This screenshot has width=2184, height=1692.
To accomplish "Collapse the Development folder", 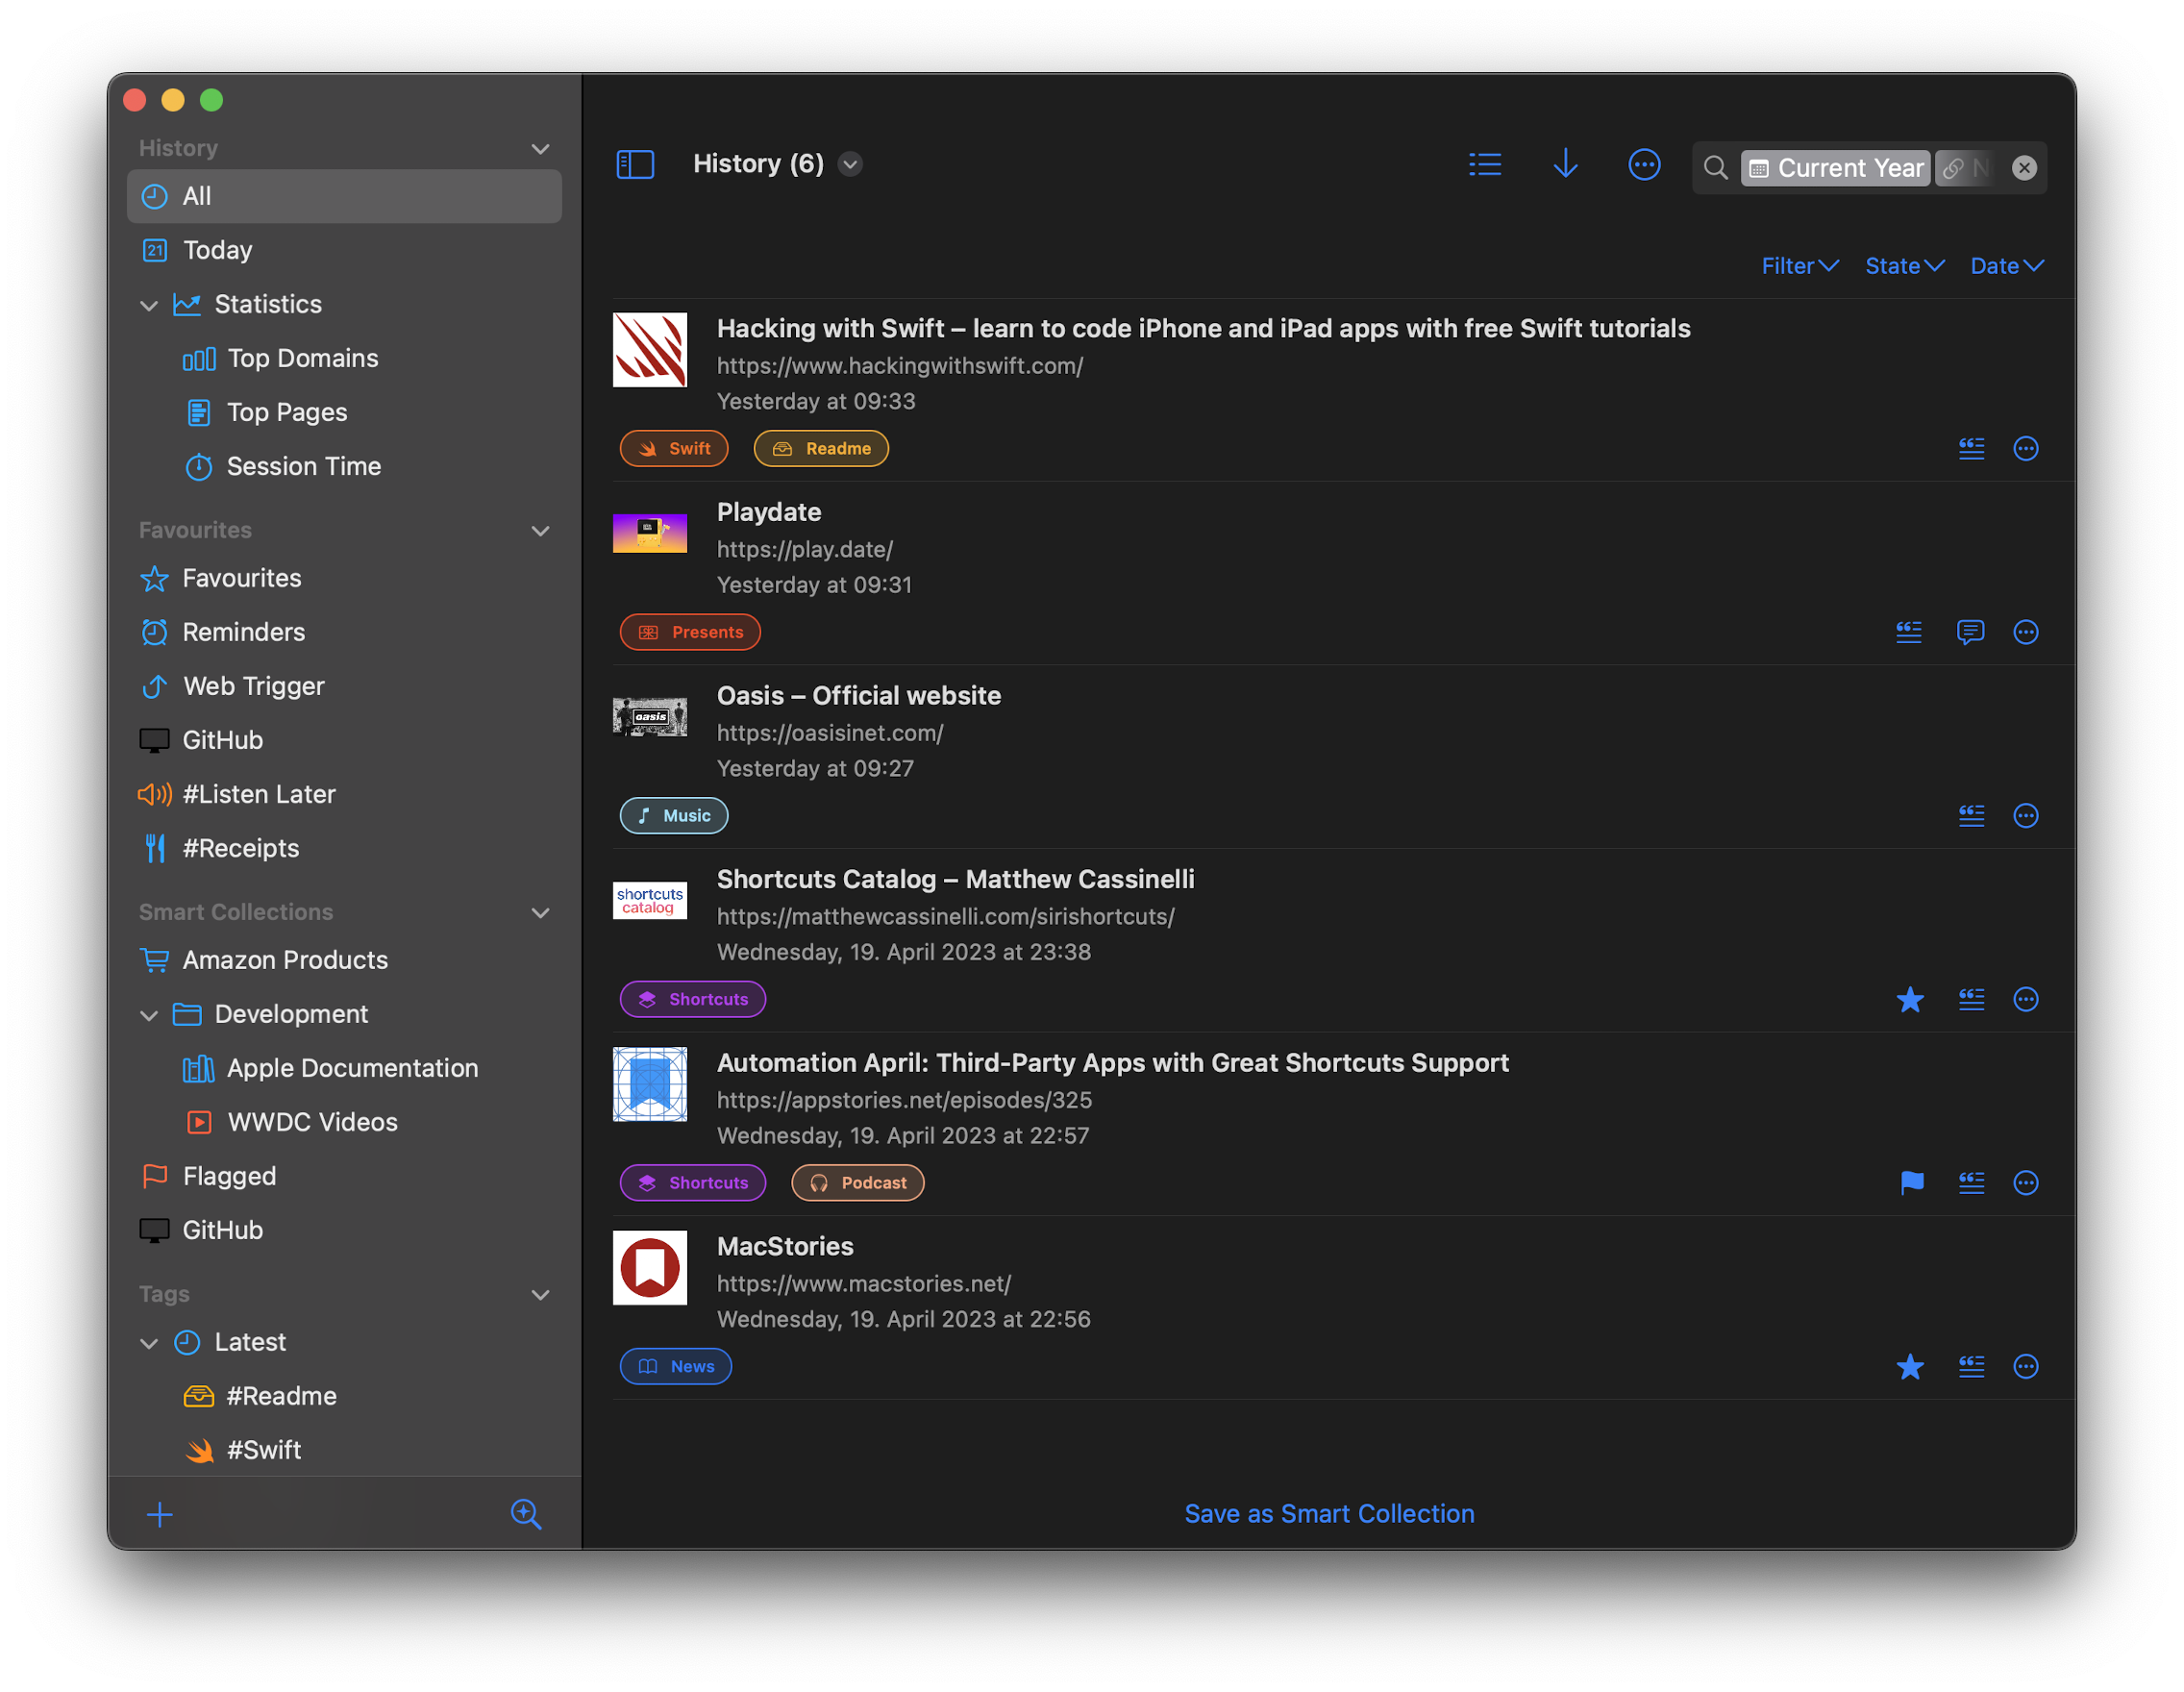I will pos(149,1015).
